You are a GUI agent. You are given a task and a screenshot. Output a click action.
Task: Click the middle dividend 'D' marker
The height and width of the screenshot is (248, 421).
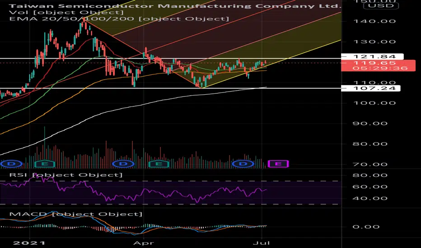click(x=123, y=164)
